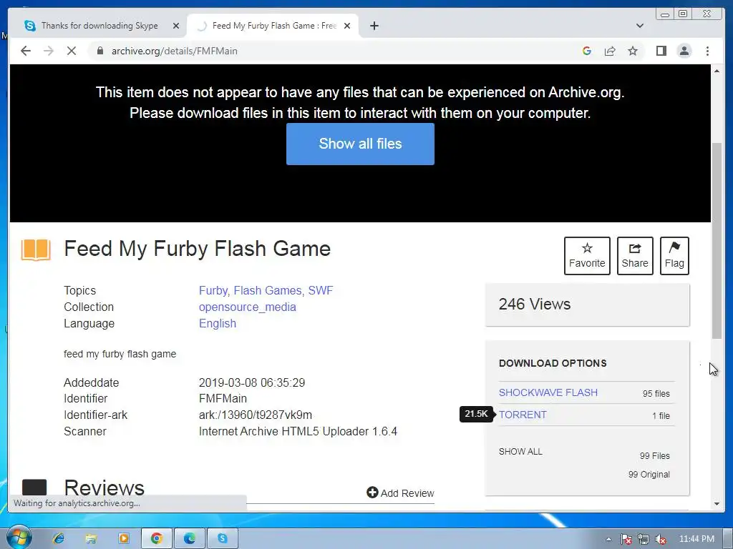Stop page loading with the X button
Image resolution: width=733 pixels, height=549 pixels.
[71, 51]
